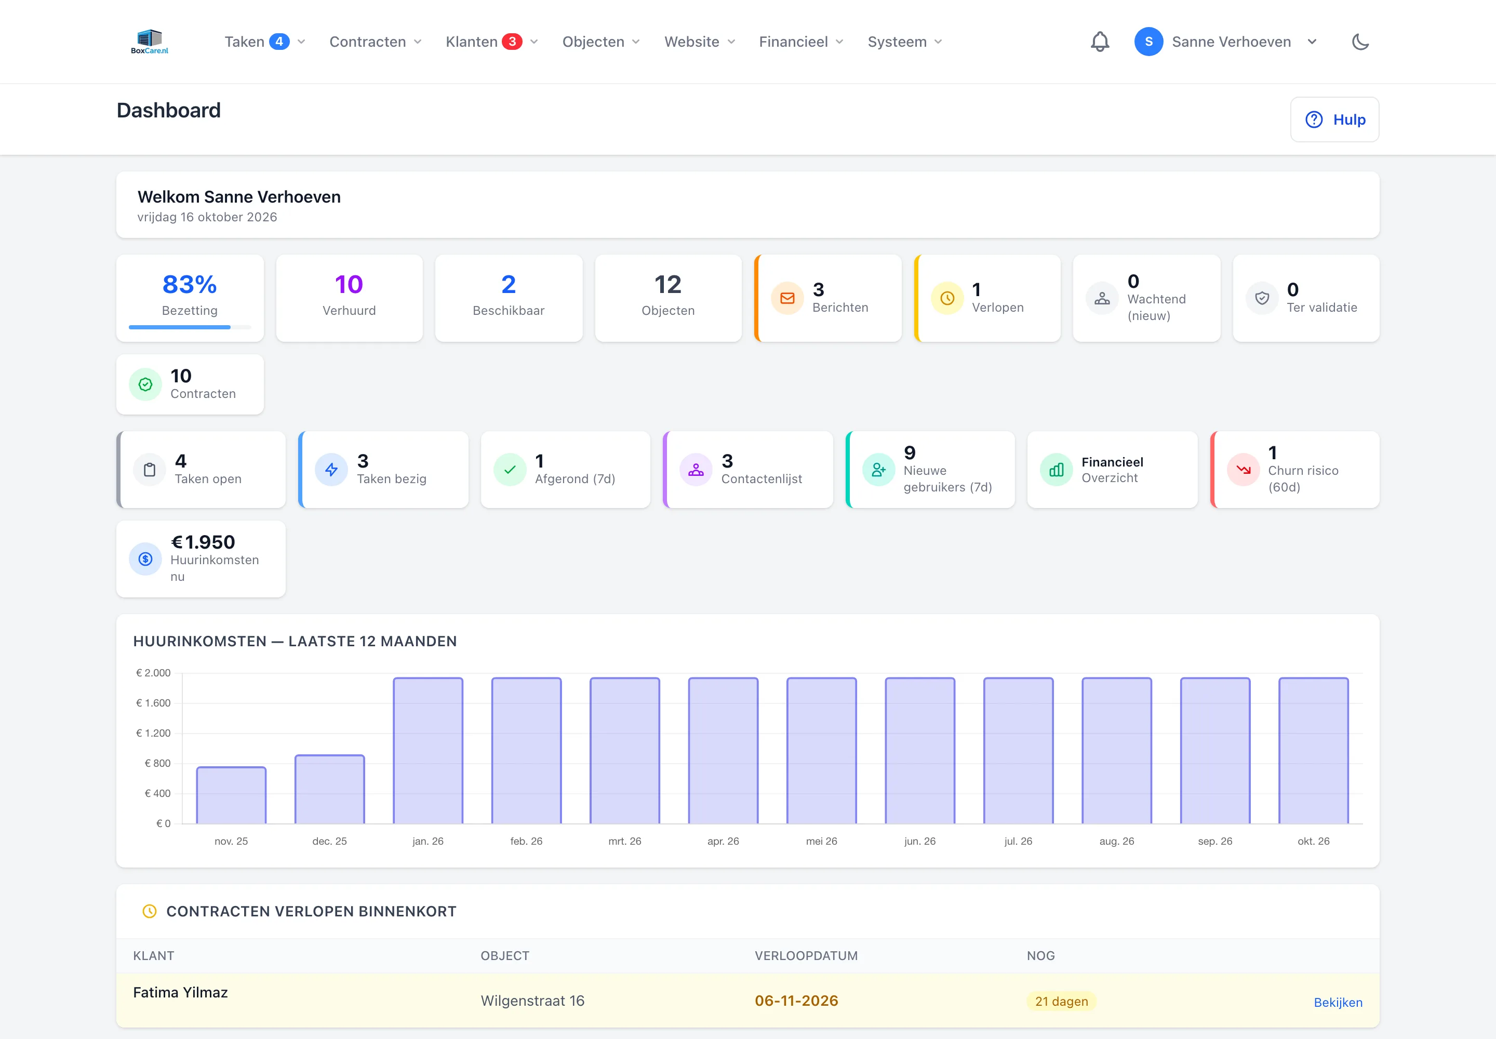This screenshot has height=1039, width=1496.
Task: Click the 21 dagen badge
Action: point(1061,1001)
